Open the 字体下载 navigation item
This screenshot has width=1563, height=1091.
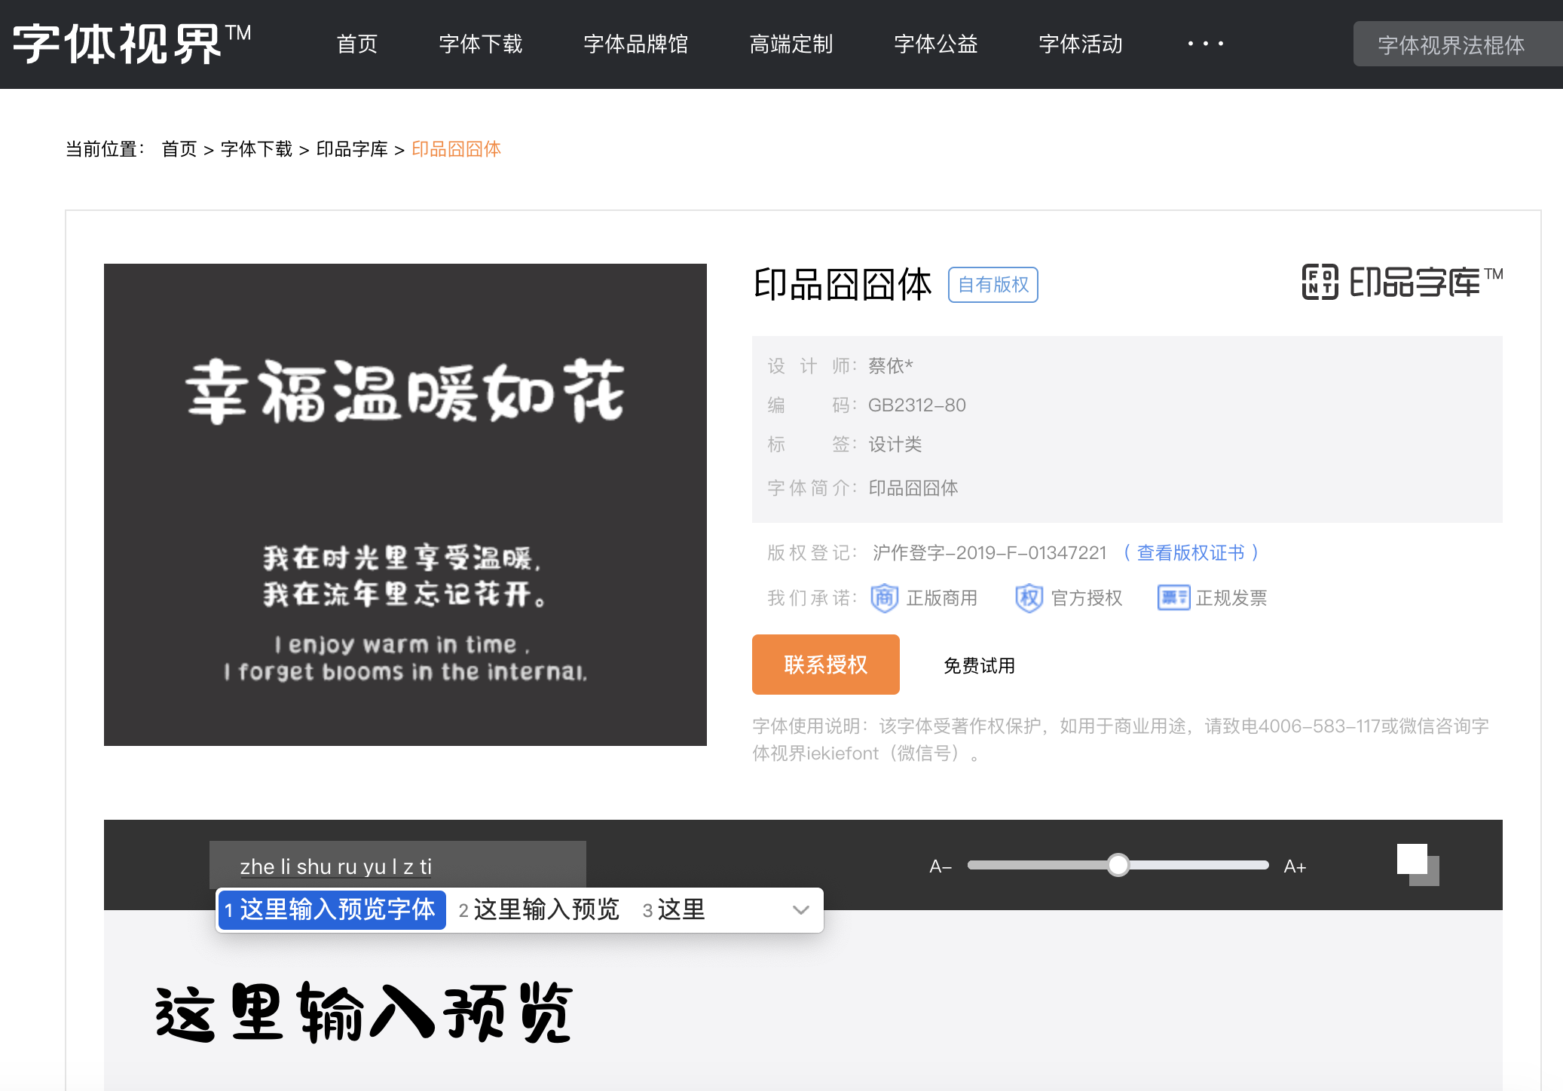481,44
